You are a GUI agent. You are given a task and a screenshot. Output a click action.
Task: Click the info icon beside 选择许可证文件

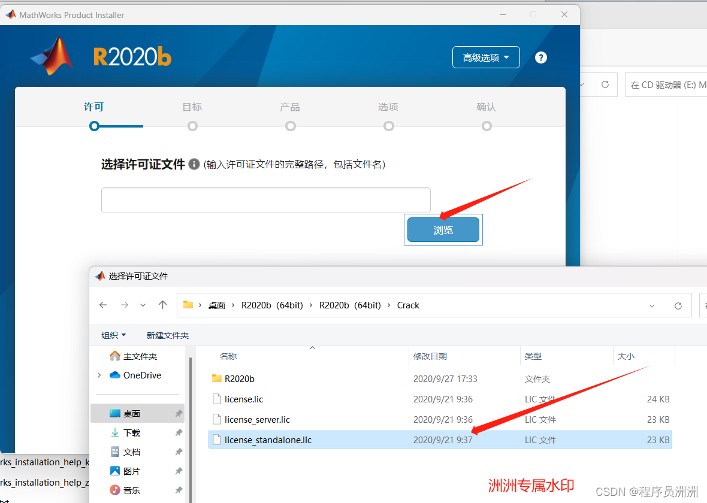[x=194, y=164]
